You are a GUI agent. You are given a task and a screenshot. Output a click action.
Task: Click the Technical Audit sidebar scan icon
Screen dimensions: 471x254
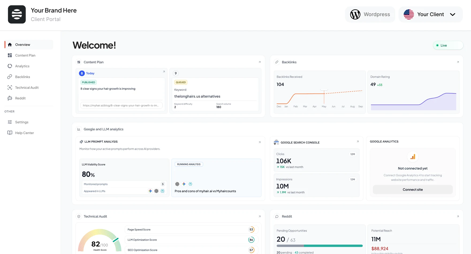[x=10, y=87]
